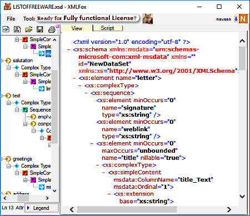250x216 pixels.
Task: Click the orange N user icon
Action: 243,19
